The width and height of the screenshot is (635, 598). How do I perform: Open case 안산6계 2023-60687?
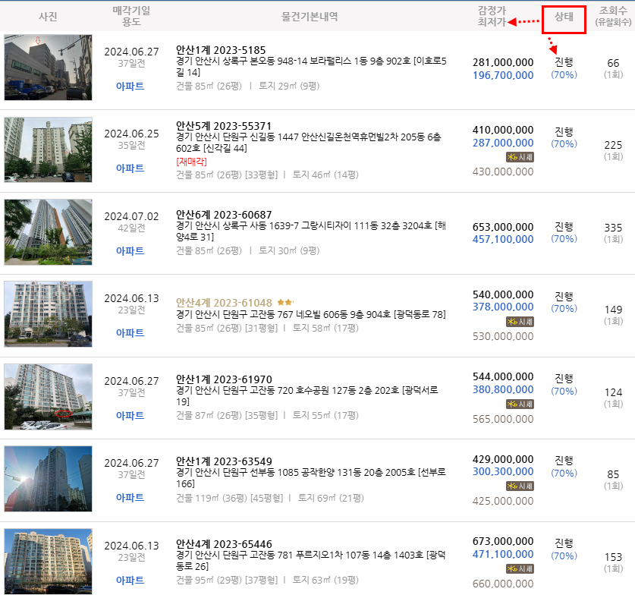pyautogui.click(x=224, y=215)
